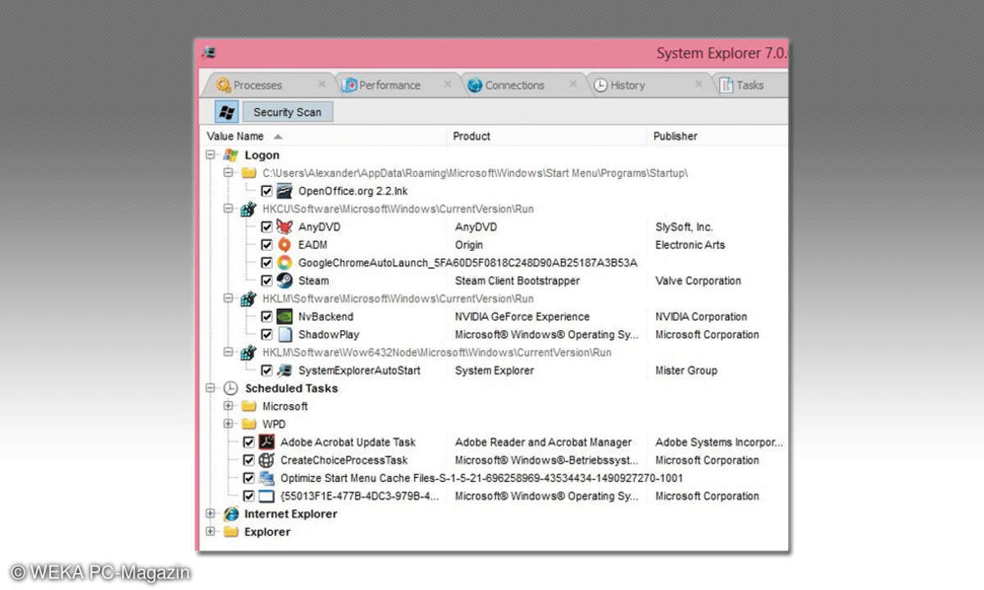Uncheck the NvBackend checkbox

tap(266, 316)
